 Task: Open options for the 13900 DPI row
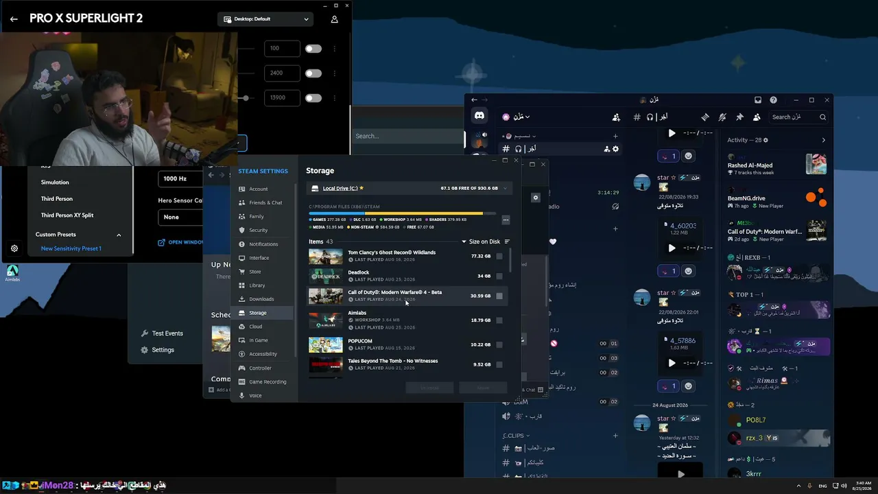point(334,98)
